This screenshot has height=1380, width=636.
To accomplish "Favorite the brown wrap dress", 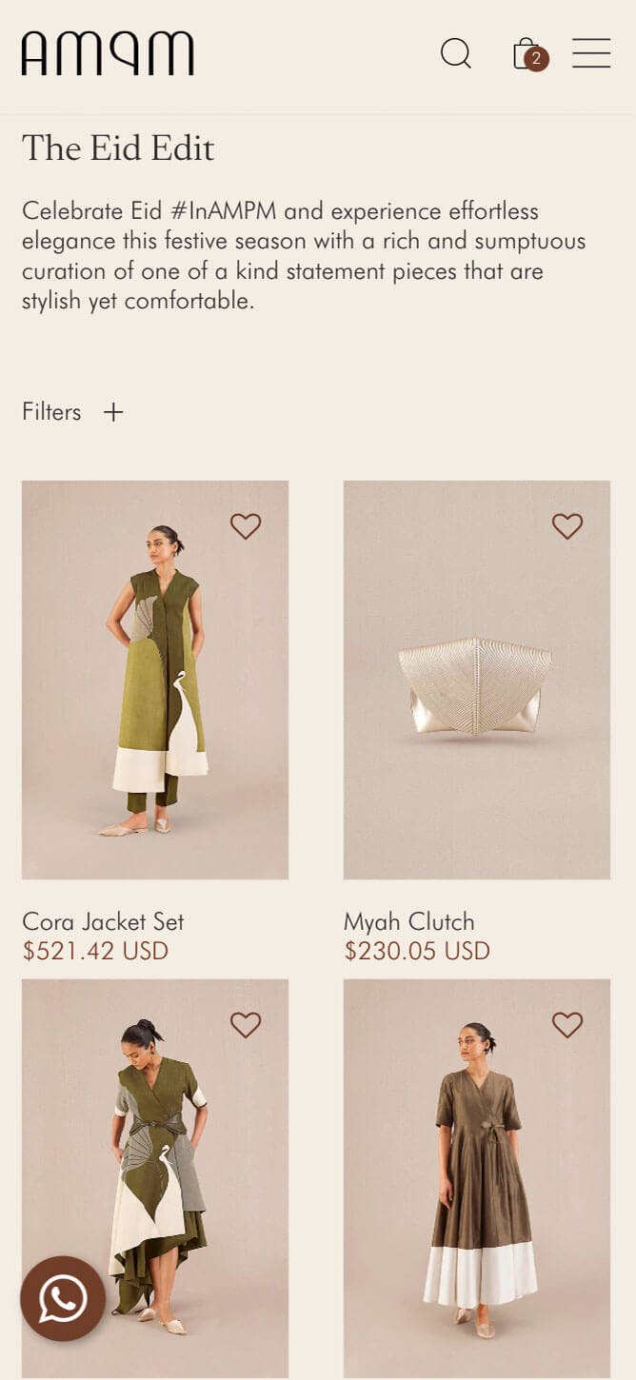I will 567,1025.
